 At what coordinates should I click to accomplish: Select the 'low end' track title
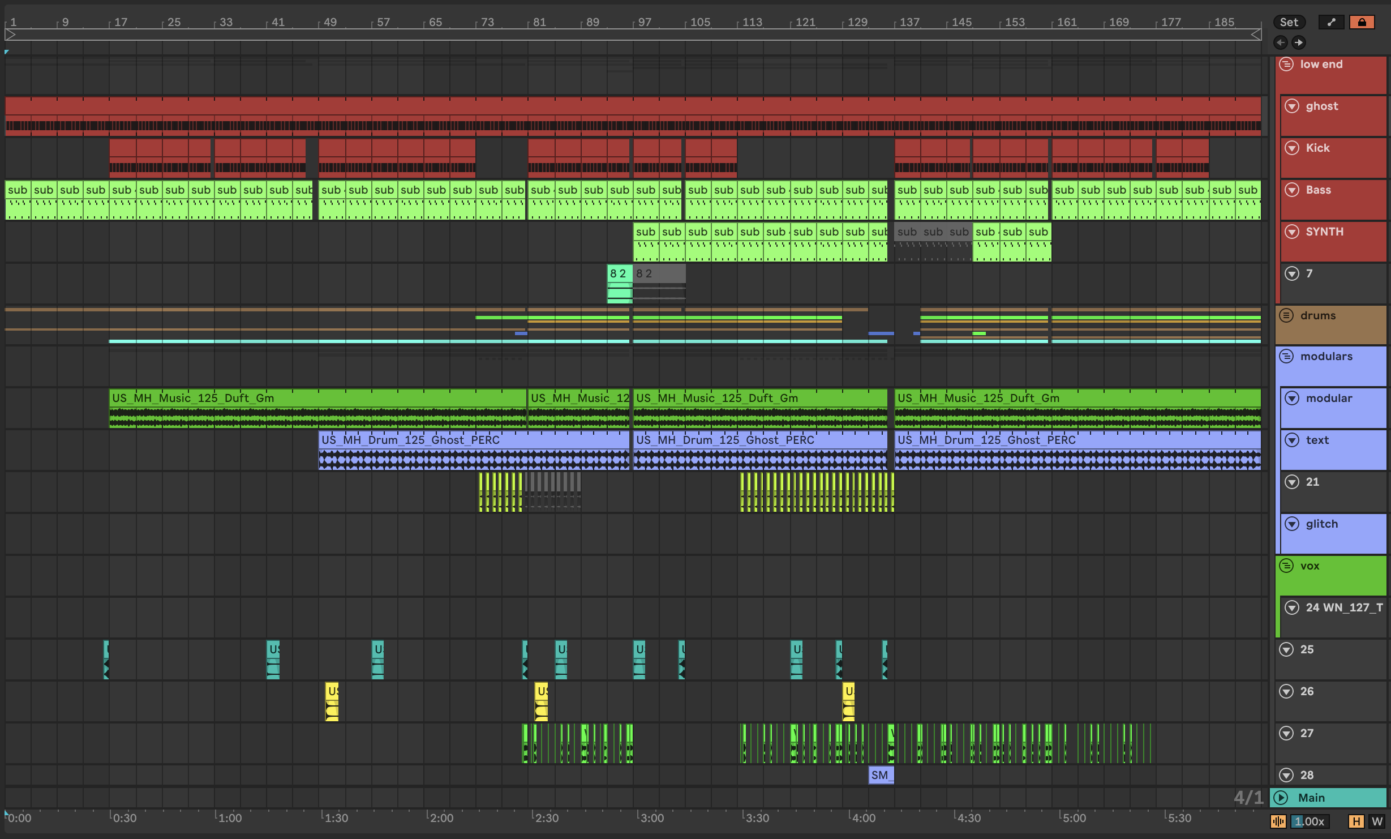(x=1321, y=64)
